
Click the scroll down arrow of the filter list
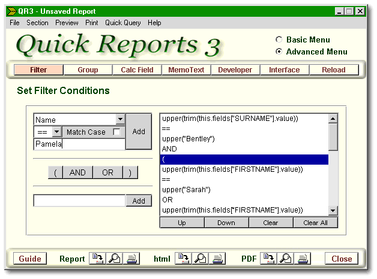333,211
